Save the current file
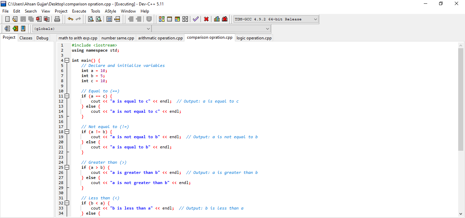Viewport: 465px width, 218px height. (23, 19)
